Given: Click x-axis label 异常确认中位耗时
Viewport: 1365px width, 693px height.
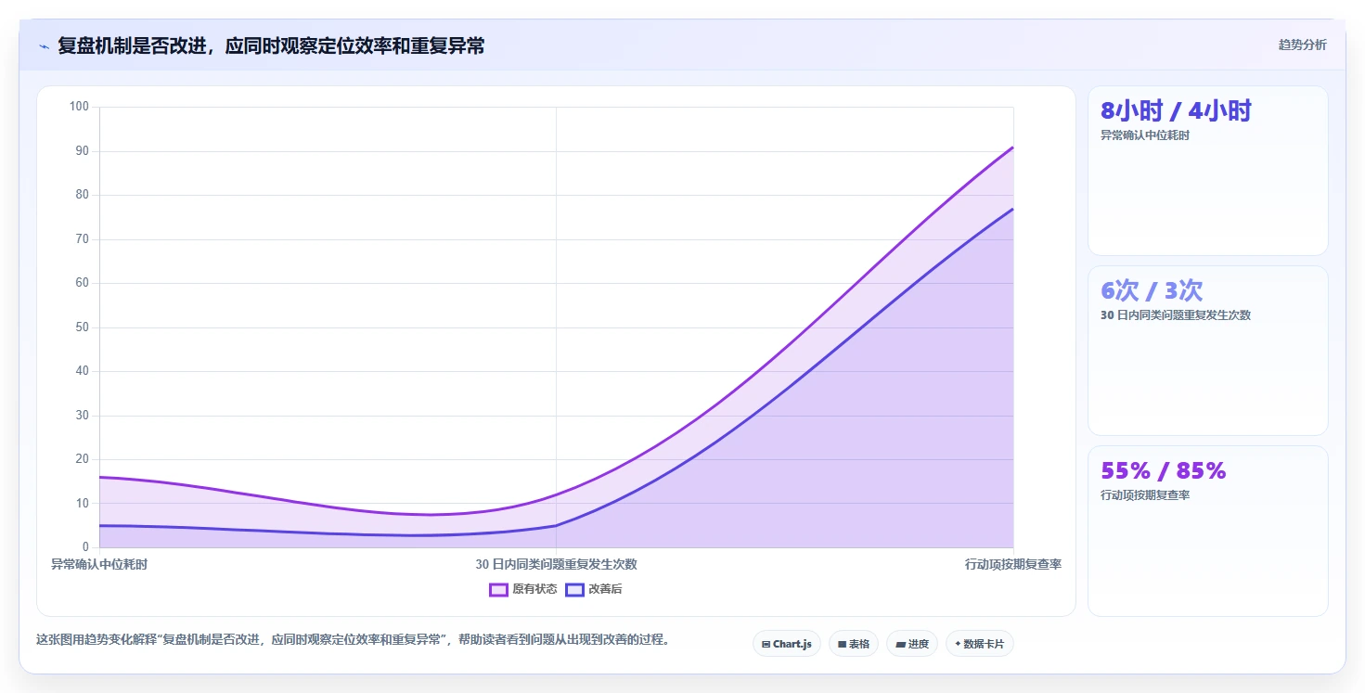Looking at the screenshot, I should tap(99, 564).
